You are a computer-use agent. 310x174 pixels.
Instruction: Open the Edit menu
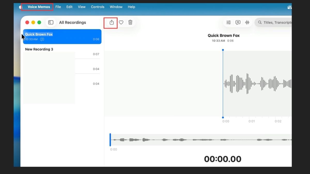[x=69, y=7]
